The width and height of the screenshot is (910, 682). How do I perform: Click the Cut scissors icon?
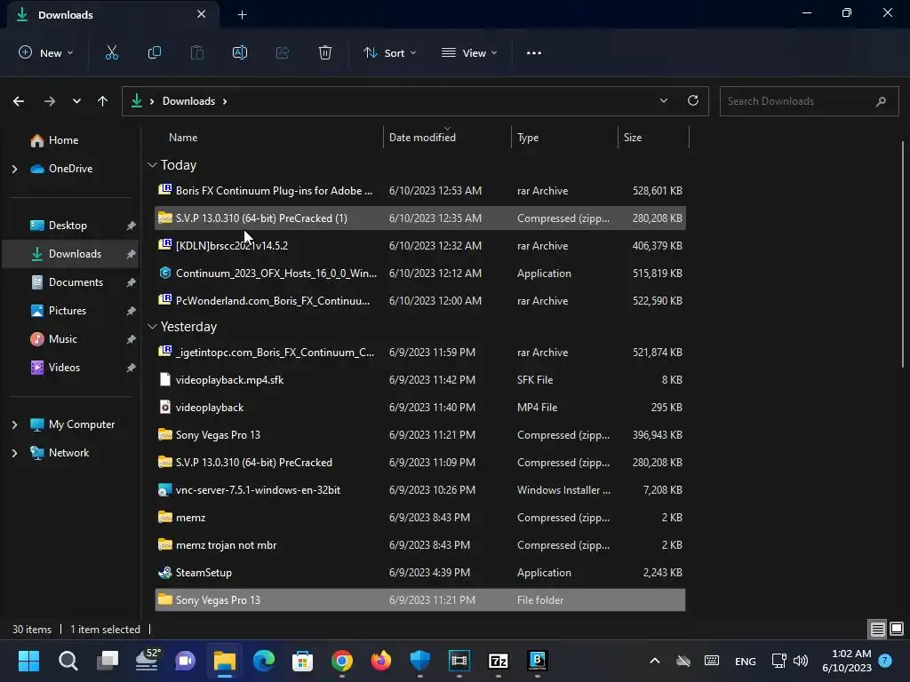[x=111, y=52]
